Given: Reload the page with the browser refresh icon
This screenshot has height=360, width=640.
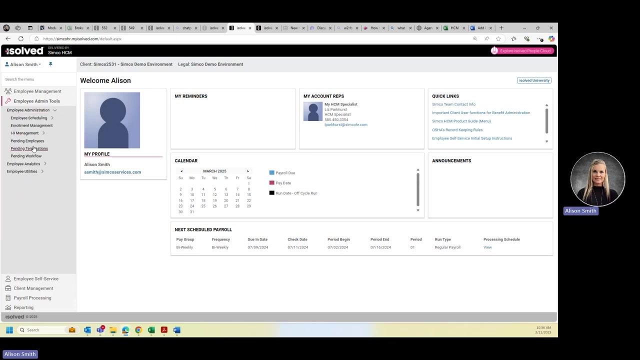Looking at the screenshot, I should tap(21, 38).
